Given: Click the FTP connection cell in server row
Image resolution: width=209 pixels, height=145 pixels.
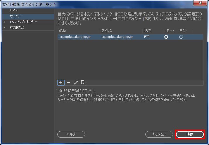Looking at the screenshot, I should 147,37.
